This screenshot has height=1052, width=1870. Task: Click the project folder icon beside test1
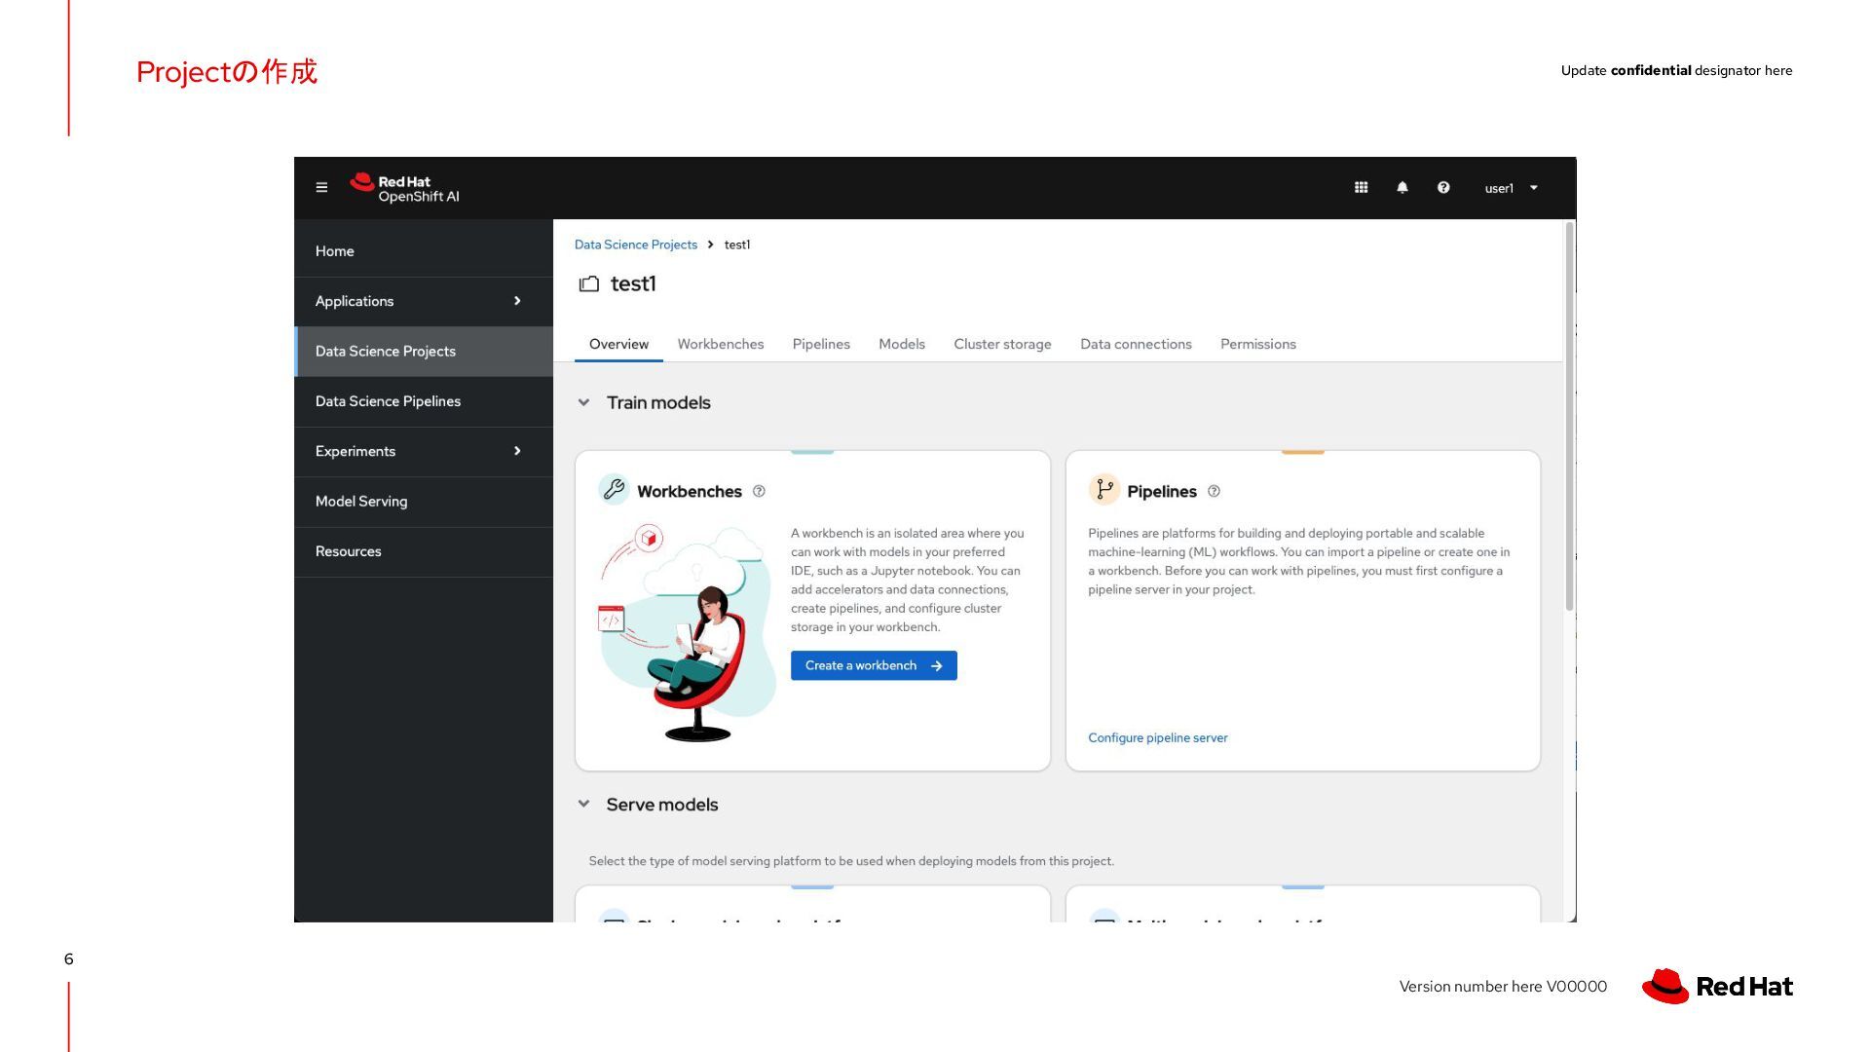tap(588, 284)
